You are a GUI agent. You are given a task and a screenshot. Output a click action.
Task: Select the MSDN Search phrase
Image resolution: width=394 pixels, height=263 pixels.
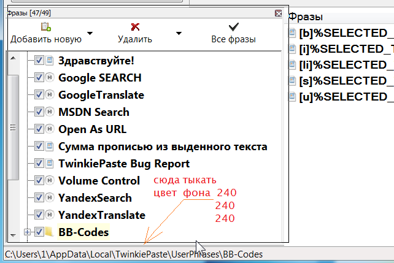pos(94,112)
